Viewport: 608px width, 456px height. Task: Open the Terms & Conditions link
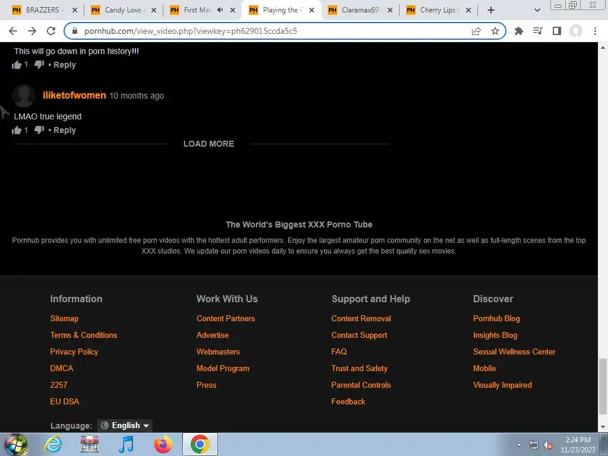83,335
